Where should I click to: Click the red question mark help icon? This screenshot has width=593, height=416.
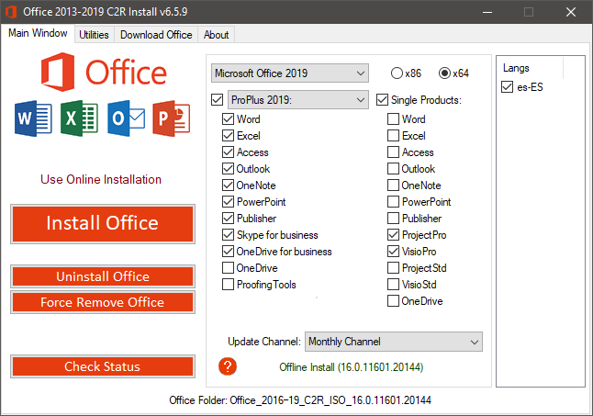click(x=228, y=366)
